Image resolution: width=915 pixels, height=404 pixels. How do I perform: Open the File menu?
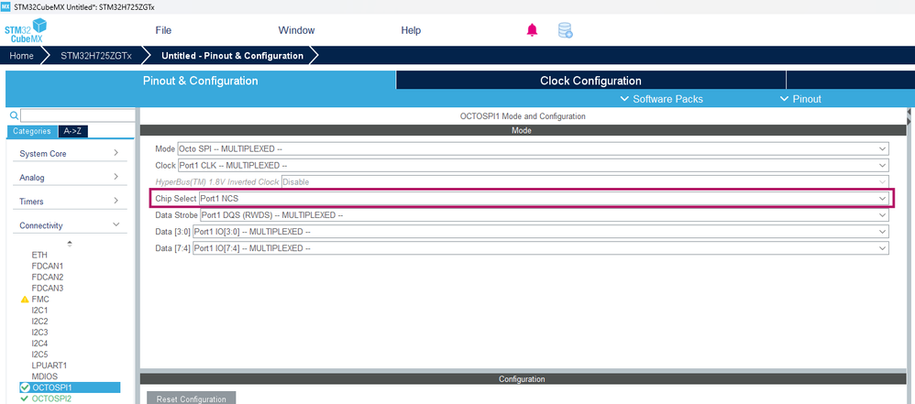tap(163, 30)
